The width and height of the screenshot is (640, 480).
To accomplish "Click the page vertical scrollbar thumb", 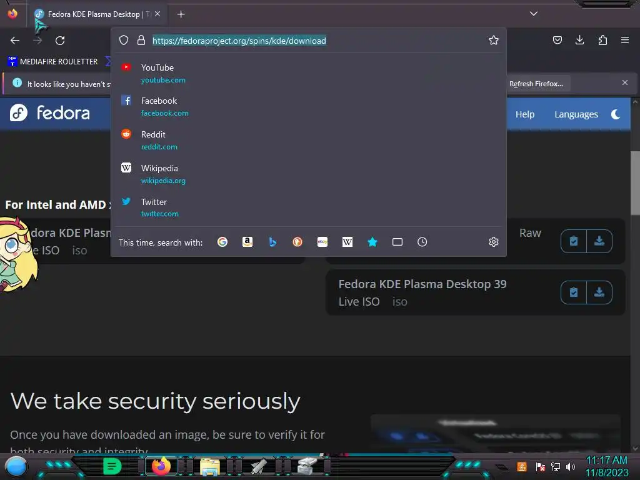I will (635, 183).
